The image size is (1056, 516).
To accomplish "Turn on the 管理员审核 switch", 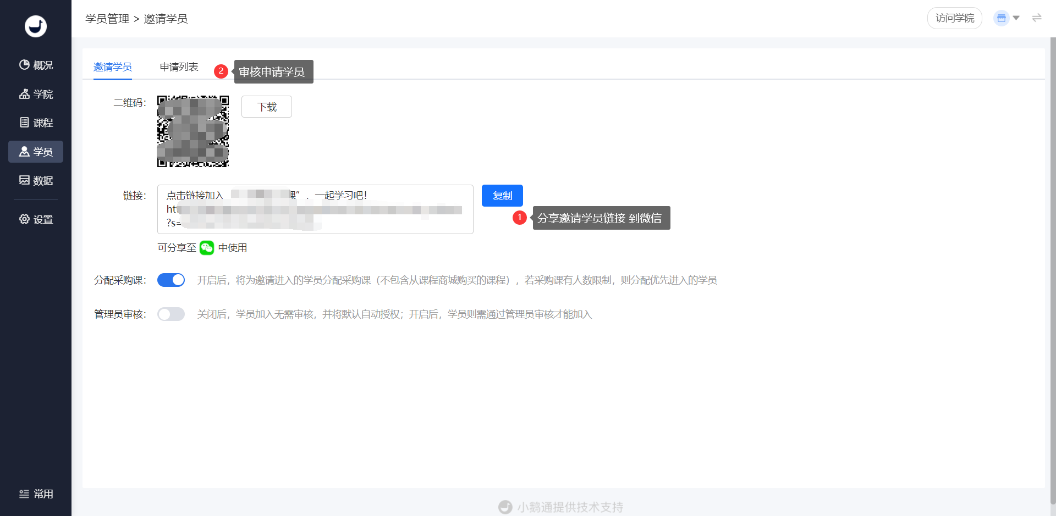I will (x=171, y=314).
